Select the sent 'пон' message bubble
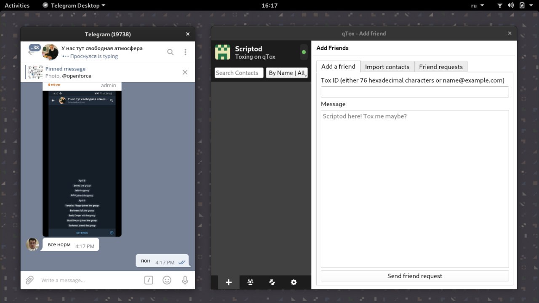The width and height of the screenshot is (539, 303). 162,261
